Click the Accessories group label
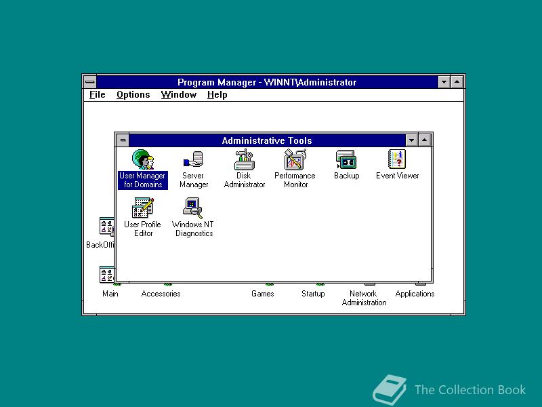Image resolution: width=542 pixels, height=407 pixels. point(161,294)
